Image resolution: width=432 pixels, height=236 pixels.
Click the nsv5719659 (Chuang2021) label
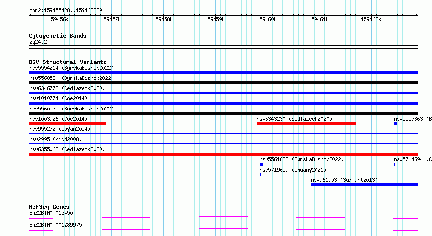pyautogui.click(x=293, y=170)
